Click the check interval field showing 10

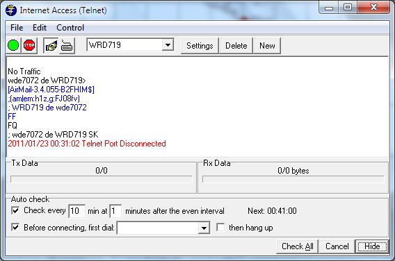click(x=76, y=211)
